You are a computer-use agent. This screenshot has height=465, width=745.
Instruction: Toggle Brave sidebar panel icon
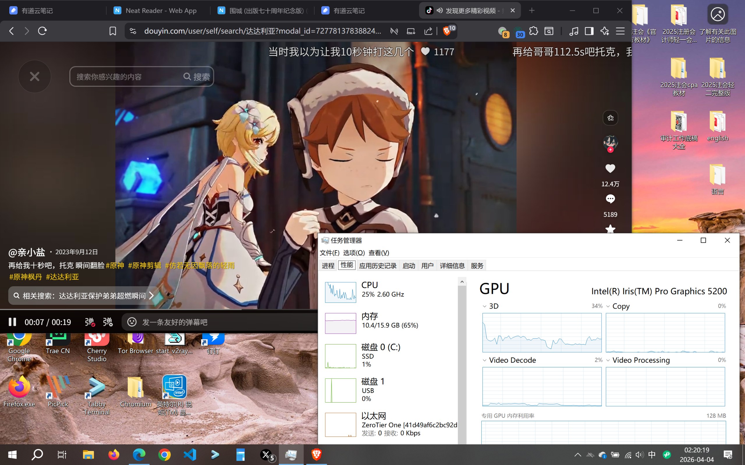[x=589, y=31]
